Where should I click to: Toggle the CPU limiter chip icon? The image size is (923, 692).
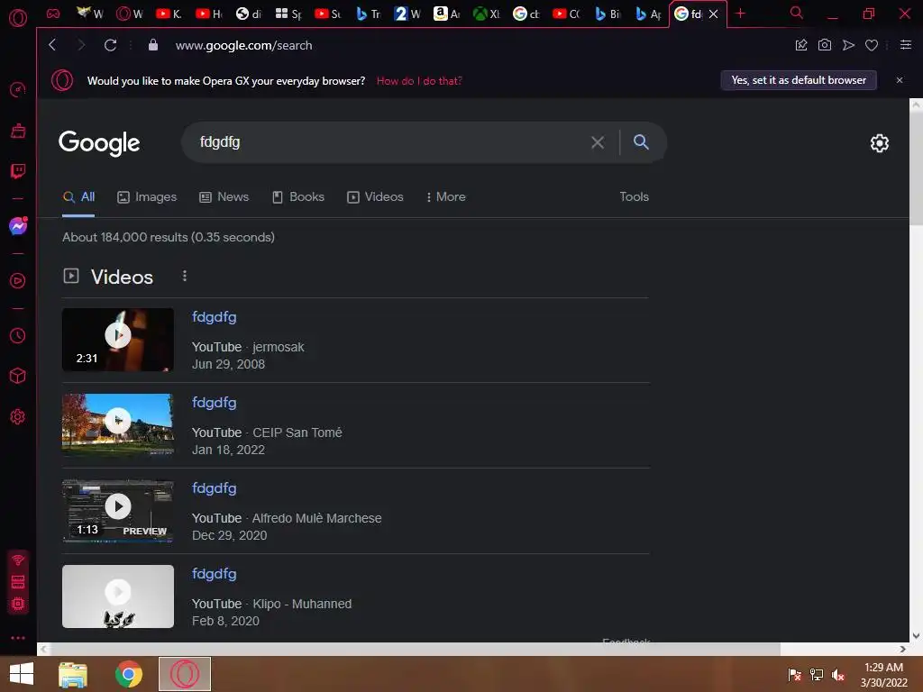click(x=18, y=604)
